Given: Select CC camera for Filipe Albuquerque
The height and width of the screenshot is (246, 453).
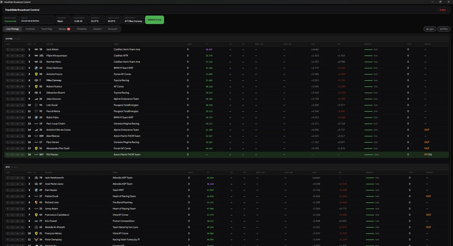Looking at the screenshot, I should 12,56.
